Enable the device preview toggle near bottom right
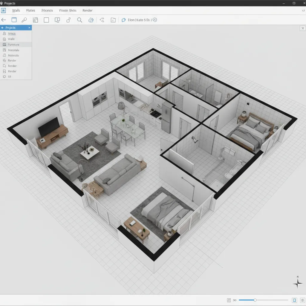Image resolution: width=306 pixels, height=306 pixels. tap(295, 300)
